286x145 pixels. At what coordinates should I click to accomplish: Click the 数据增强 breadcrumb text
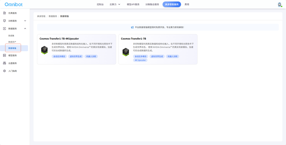coord(64,16)
